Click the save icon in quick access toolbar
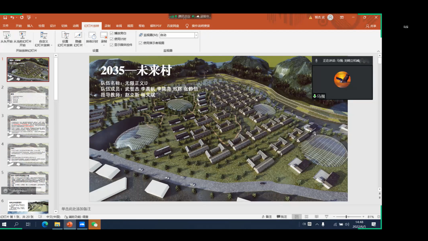428x241 pixels. tap(5, 18)
